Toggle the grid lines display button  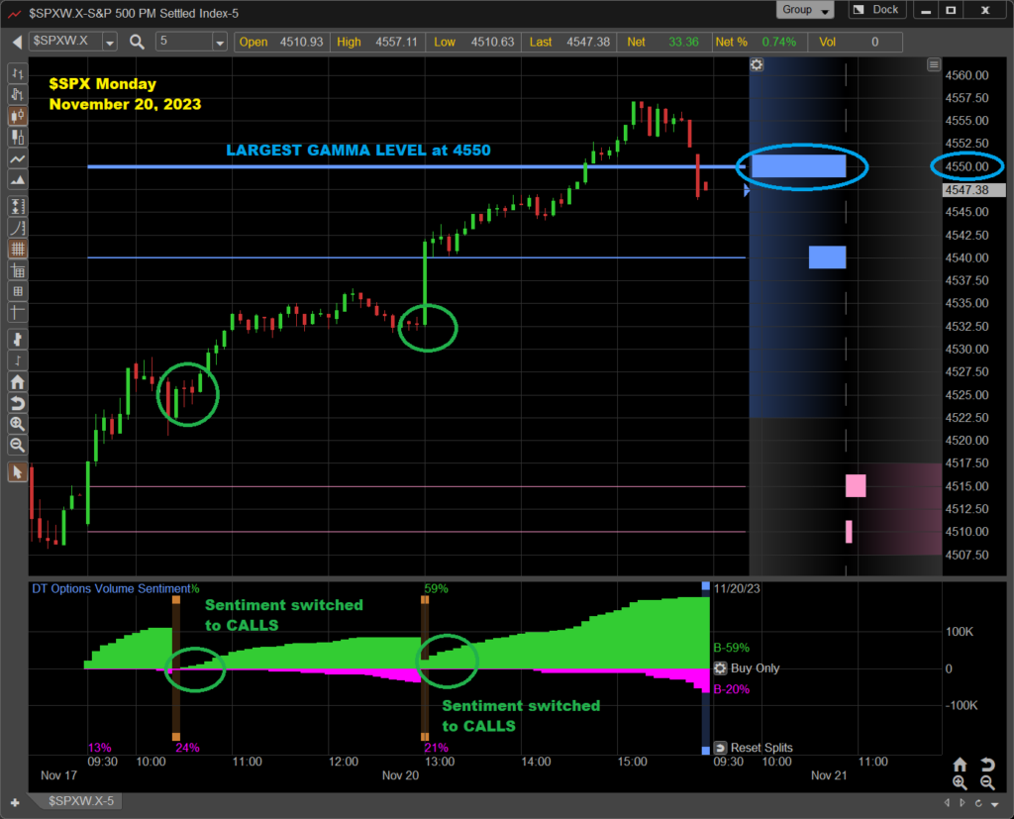tap(17, 251)
